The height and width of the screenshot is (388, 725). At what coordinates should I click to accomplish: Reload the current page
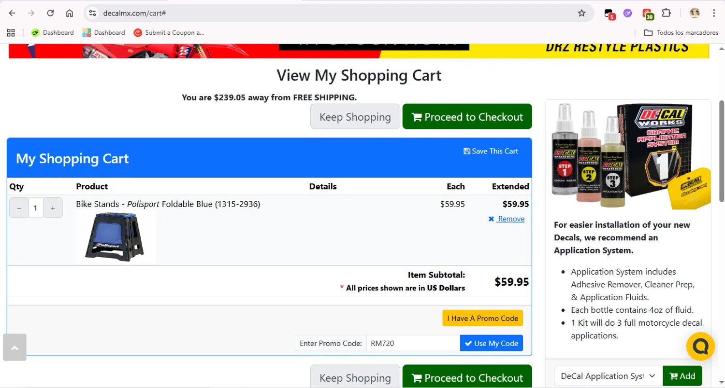pos(50,13)
